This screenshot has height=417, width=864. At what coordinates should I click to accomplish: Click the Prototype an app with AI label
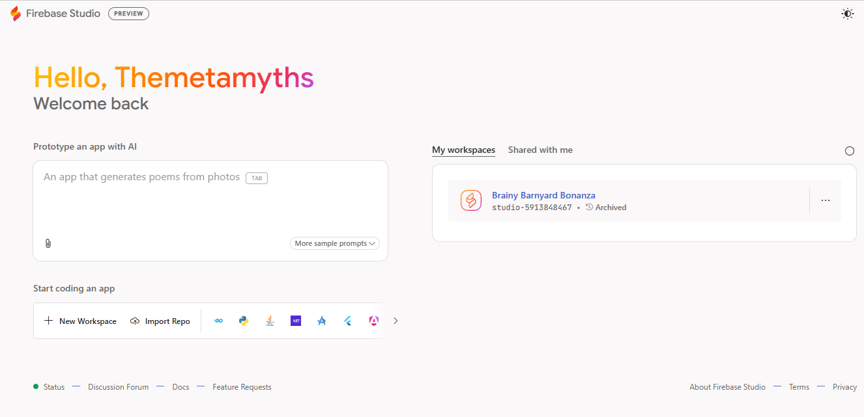(x=85, y=147)
